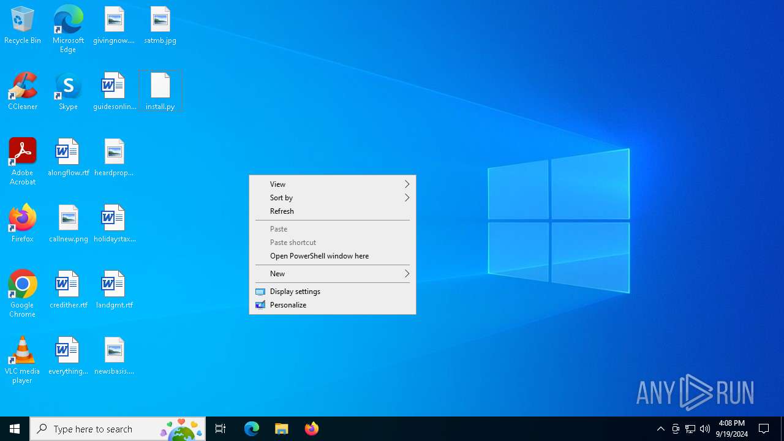Expand the View submenu

click(x=333, y=184)
